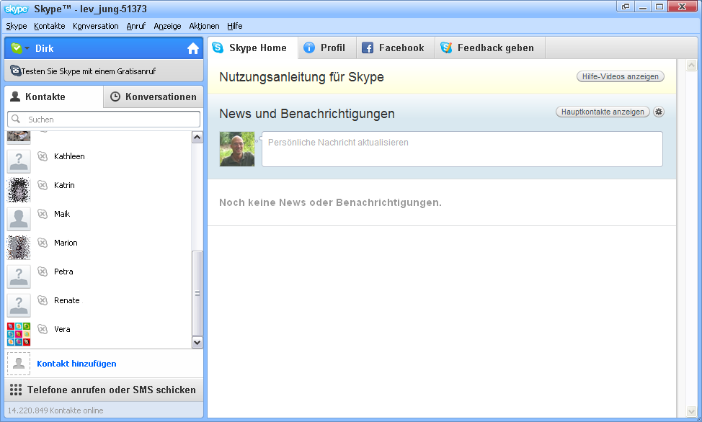Switch to the Kontakte tab
Viewport: 702px width, 422px height.
(x=54, y=96)
